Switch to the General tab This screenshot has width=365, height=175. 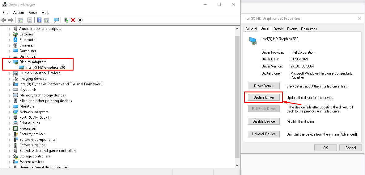(x=251, y=29)
